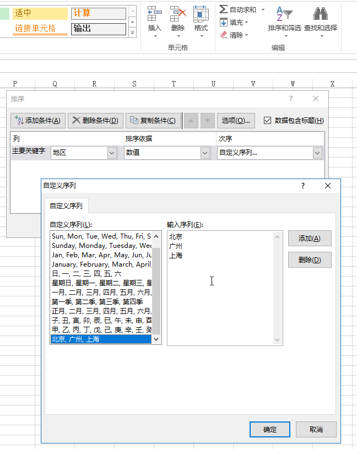This screenshot has width=357, height=449.
Task: Click the Clear eraser icon
Action: tap(224, 35)
